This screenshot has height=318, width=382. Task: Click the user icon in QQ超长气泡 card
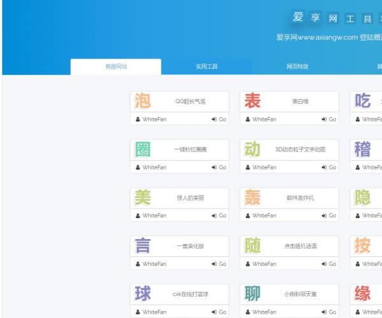click(x=138, y=119)
